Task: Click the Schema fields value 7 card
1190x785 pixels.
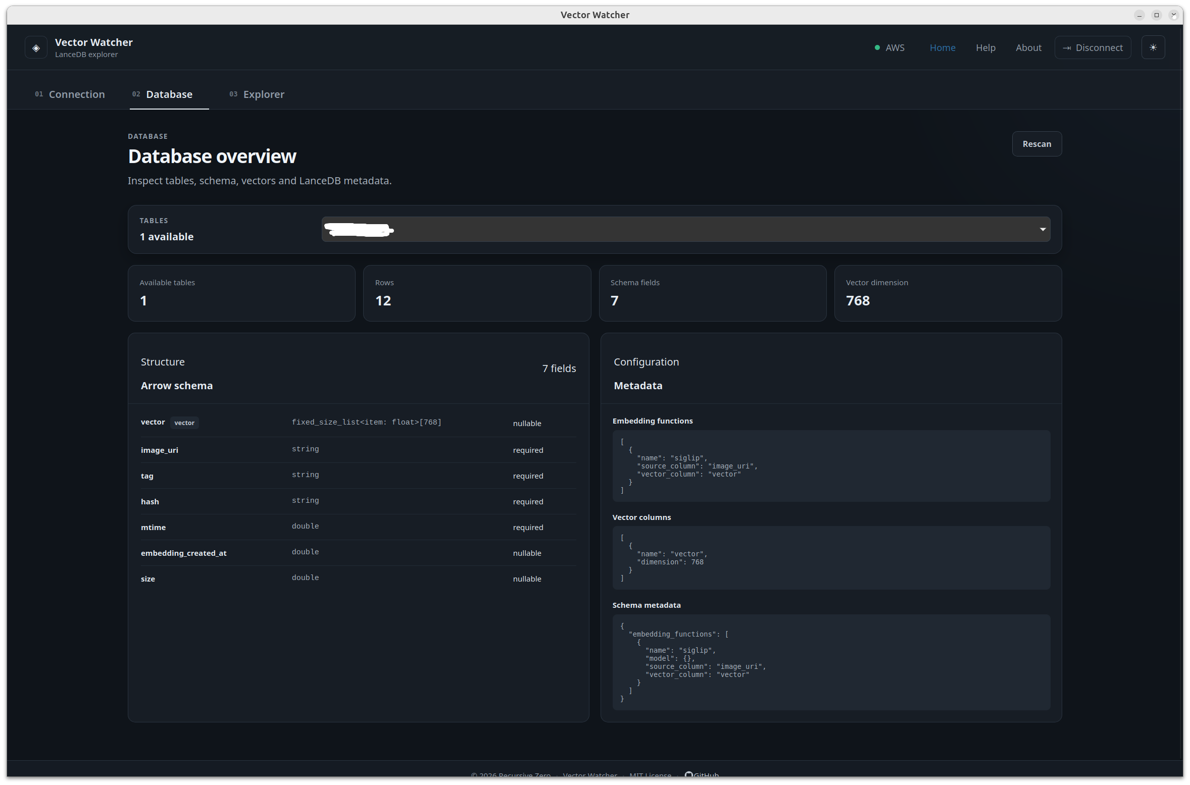Action: [712, 293]
